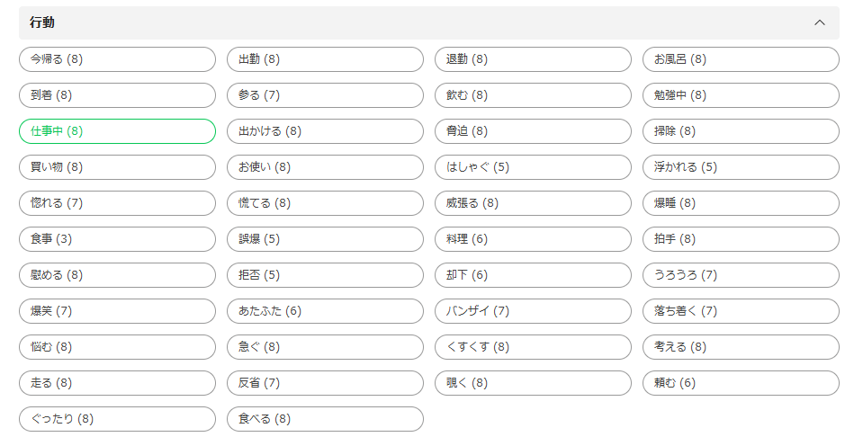
Task: Select the 買い物 (8) filter
Action: [x=117, y=167]
